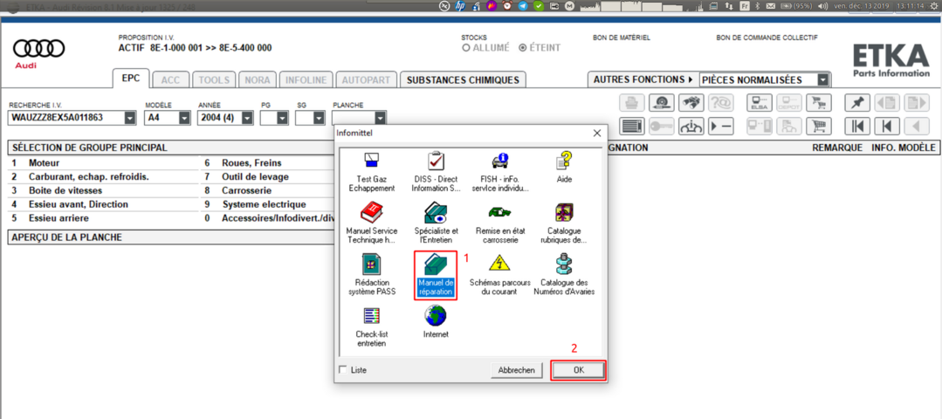Viewport: 942px width, 419px height.
Task: Expand the PG dropdown
Action: click(282, 118)
